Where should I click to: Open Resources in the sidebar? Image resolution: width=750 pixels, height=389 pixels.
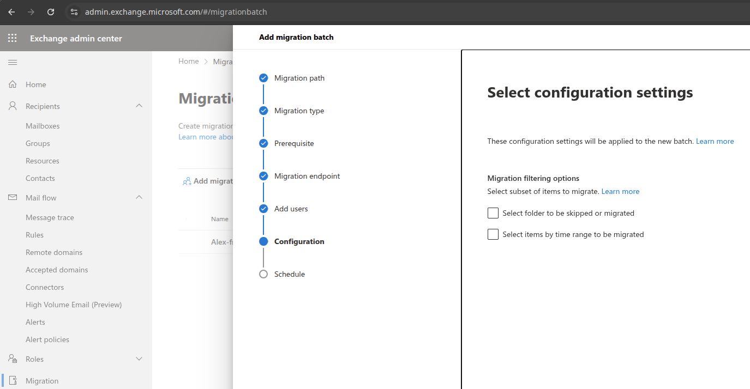43,161
